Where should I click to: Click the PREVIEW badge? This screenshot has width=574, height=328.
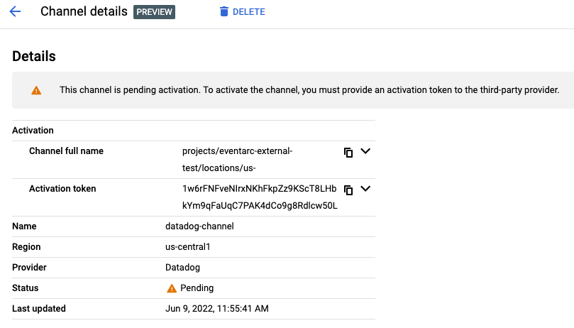pyautogui.click(x=154, y=12)
